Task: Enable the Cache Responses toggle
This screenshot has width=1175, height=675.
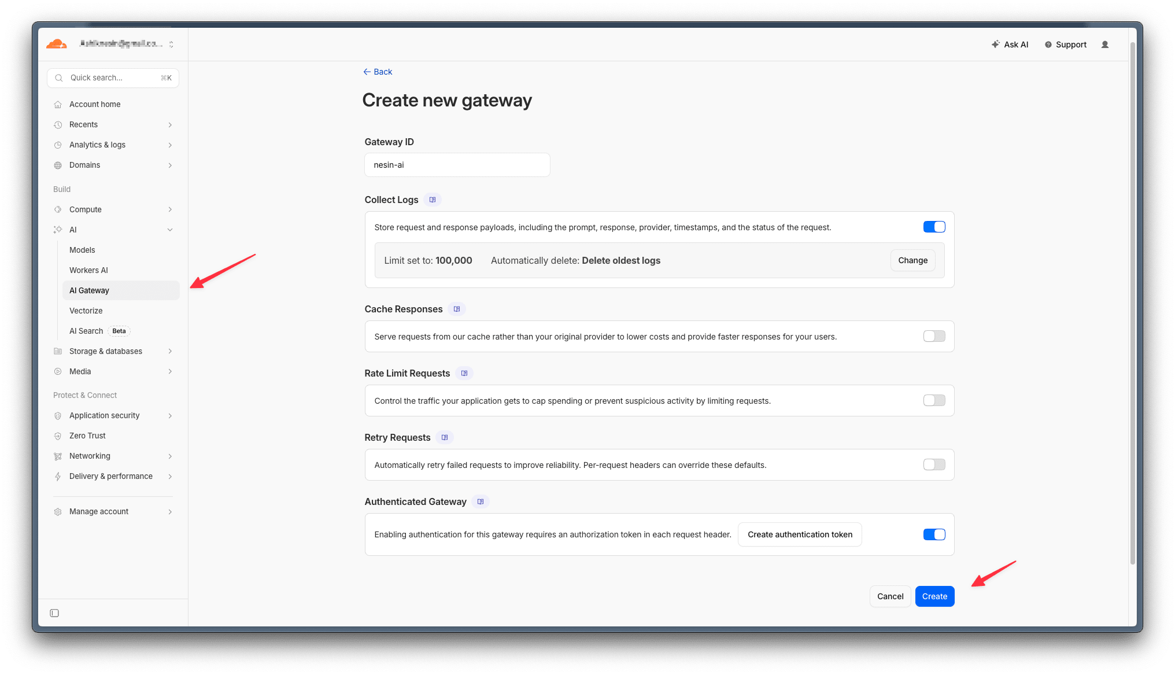Action: pyautogui.click(x=934, y=336)
